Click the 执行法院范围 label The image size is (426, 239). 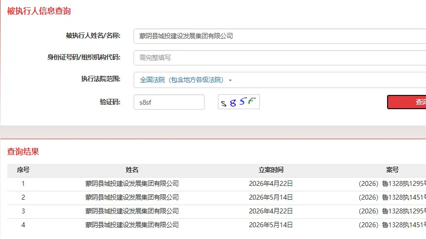click(101, 79)
